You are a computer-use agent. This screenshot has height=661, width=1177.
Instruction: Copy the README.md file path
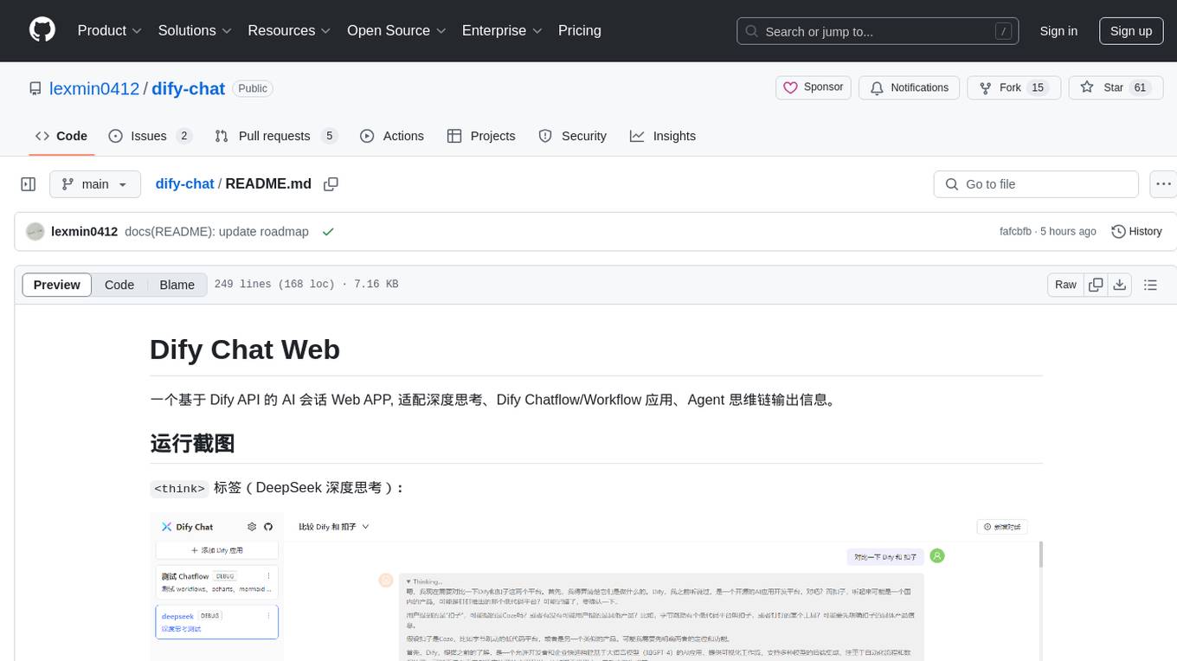331,184
